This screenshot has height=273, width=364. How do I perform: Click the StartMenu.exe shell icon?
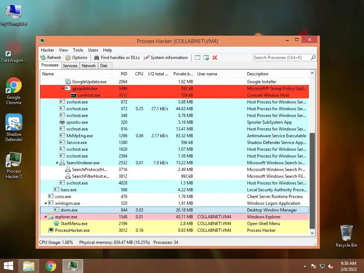click(x=57, y=223)
